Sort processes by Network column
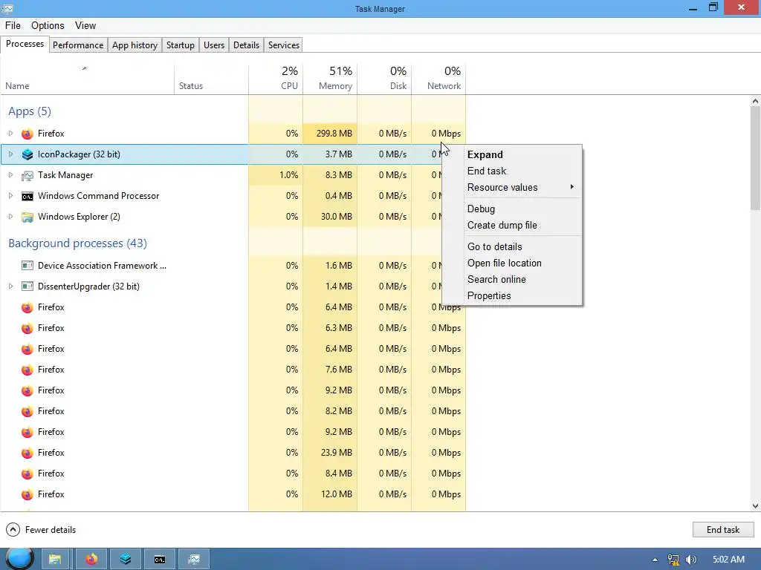The width and height of the screenshot is (761, 570). click(438, 79)
